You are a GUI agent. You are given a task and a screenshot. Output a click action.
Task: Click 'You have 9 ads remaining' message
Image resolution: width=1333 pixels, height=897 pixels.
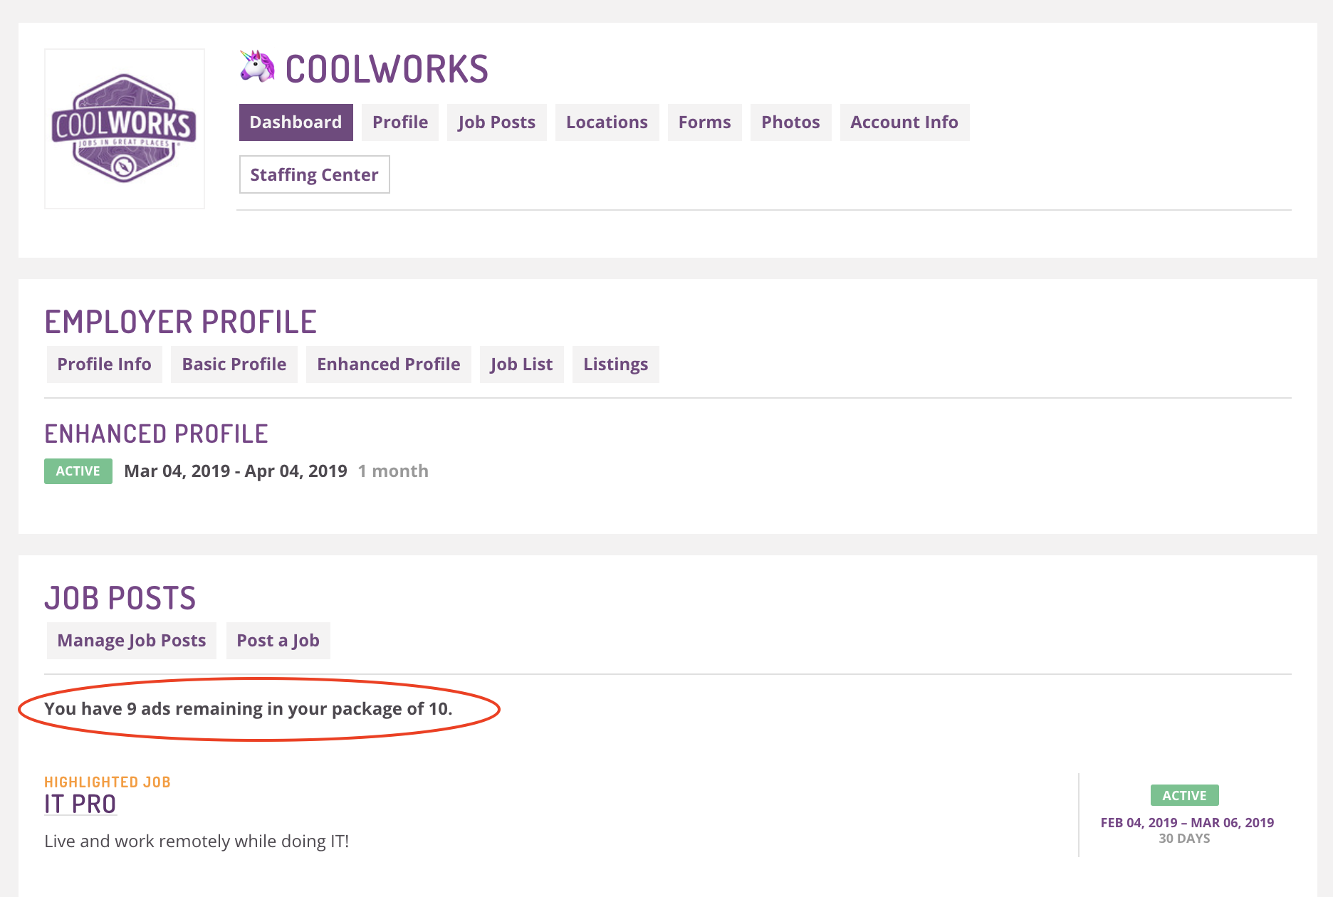(x=249, y=709)
